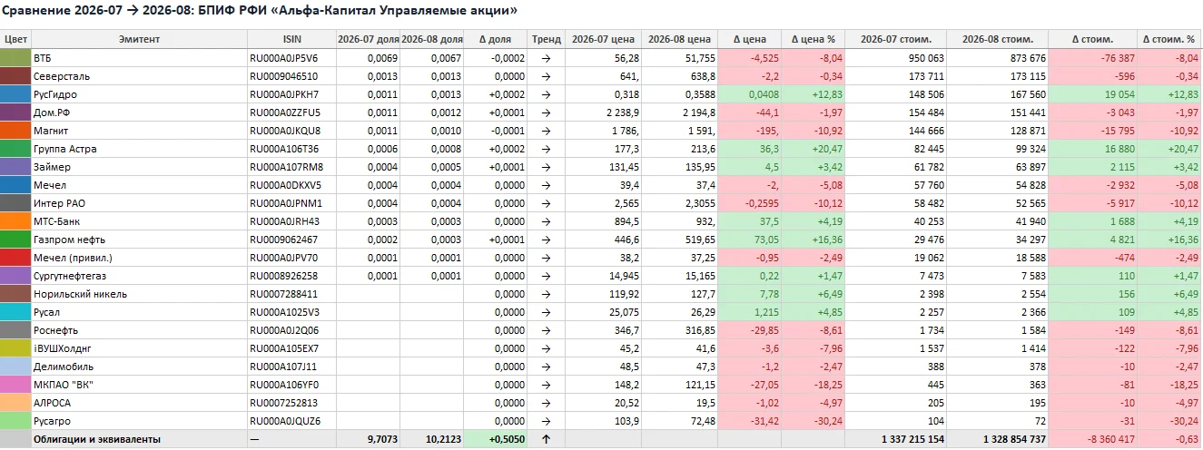Select the АЛРОСА issuer cell
The height and width of the screenshot is (450, 1203).
click(x=139, y=403)
